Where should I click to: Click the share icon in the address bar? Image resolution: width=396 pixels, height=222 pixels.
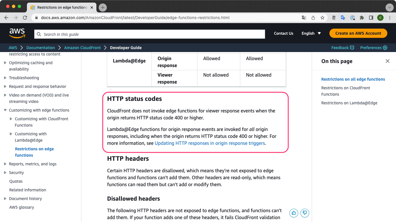click(313, 18)
